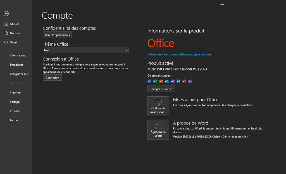Click the folder icon beside Ouvrir

[x=6, y=42]
